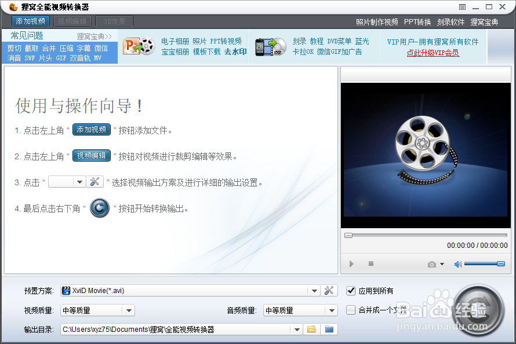Enable the 合并成一个文件 option
Viewport: 516px width, 344px height.
point(351,310)
